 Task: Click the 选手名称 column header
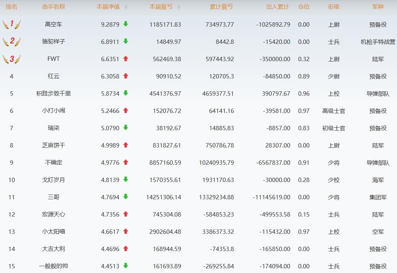click(54, 7)
